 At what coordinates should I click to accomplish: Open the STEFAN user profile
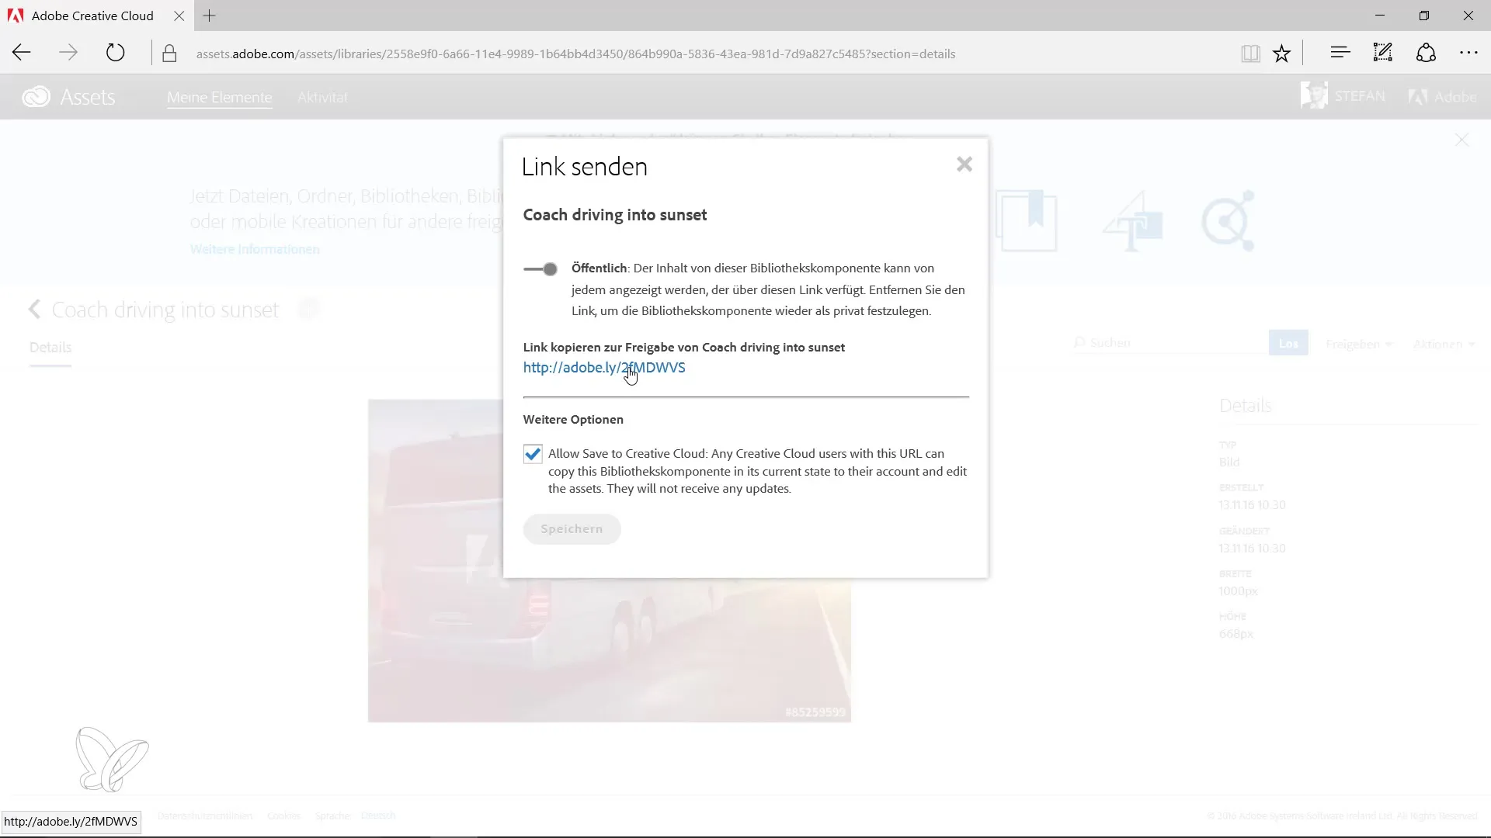[x=1343, y=96]
